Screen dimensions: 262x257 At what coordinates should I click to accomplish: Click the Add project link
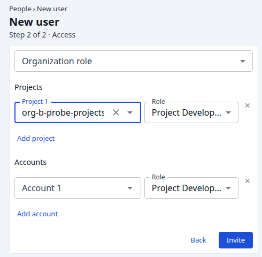click(x=36, y=138)
